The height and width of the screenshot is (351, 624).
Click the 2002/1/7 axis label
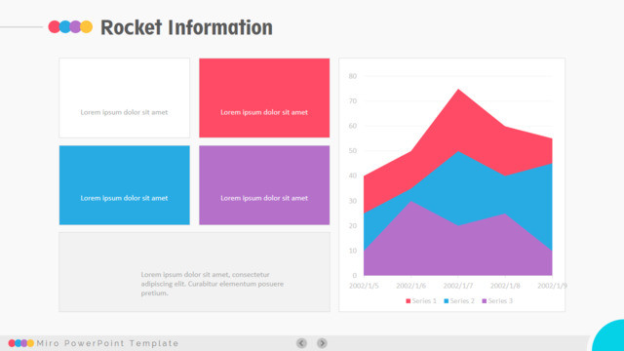[458, 286]
